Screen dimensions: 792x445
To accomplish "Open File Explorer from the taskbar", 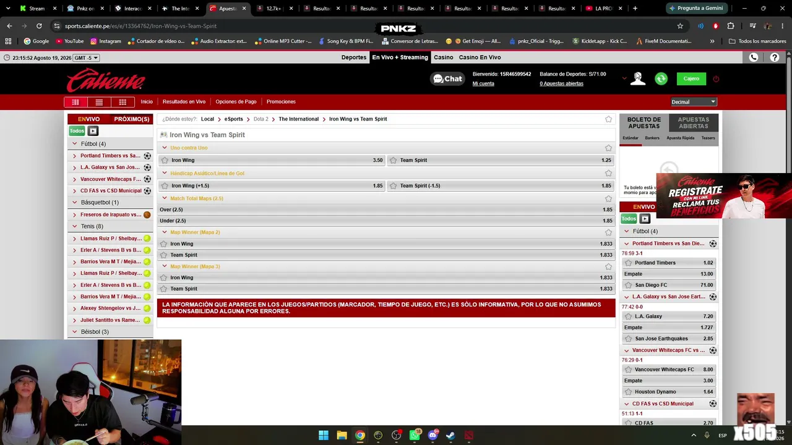I will coord(342,435).
